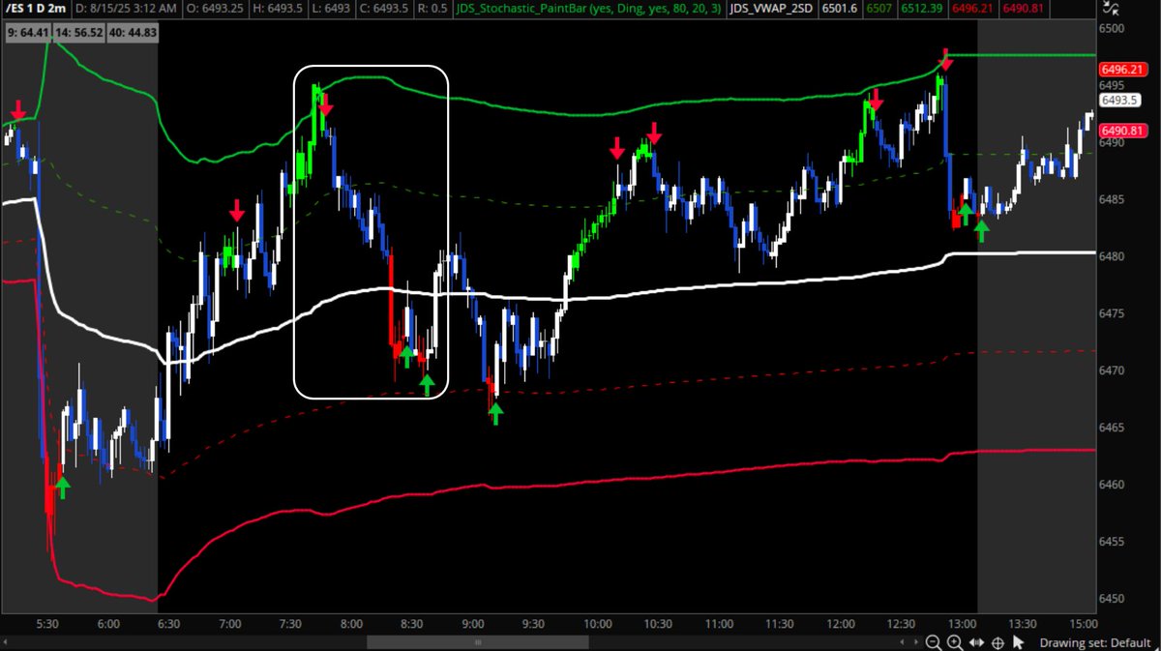Select the fit-to-width double arrow icon
Image resolution: width=1161 pixels, height=651 pixels.
[x=977, y=642]
